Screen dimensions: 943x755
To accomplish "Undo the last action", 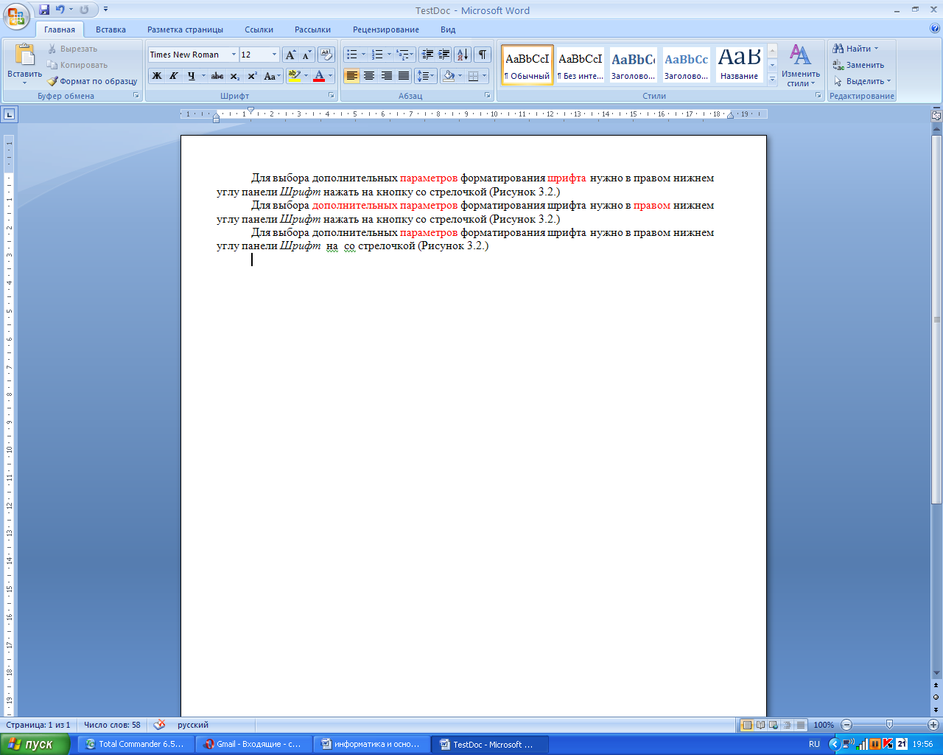I will (60, 10).
